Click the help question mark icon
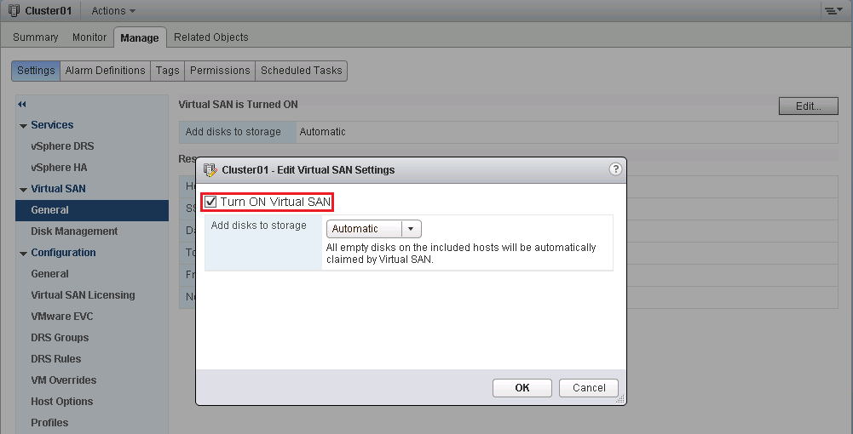Viewport: 853px width, 434px height. [615, 169]
